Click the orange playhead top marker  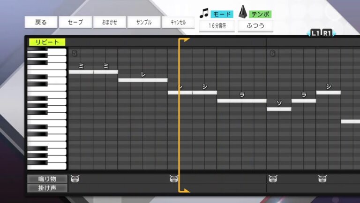184,40
